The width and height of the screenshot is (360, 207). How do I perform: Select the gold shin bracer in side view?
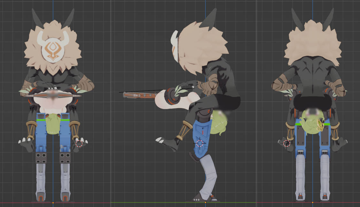click(x=185, y=130)
